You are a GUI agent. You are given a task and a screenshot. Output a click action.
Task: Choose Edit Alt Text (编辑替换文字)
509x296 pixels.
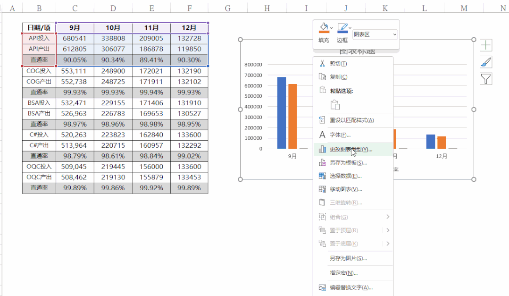click(353, 288)
